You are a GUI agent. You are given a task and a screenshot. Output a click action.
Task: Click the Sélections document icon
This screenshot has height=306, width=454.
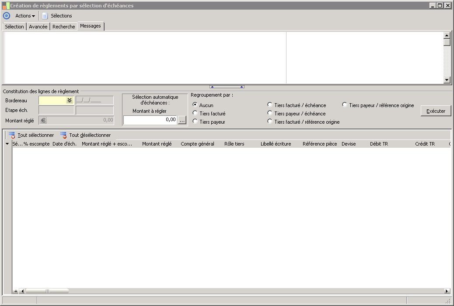[x=45, y=16]
